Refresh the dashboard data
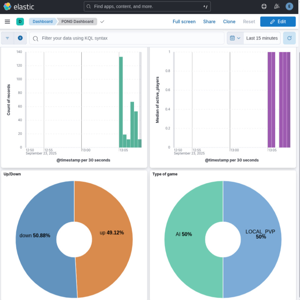 pyautogui.click(x=289, y=38)
